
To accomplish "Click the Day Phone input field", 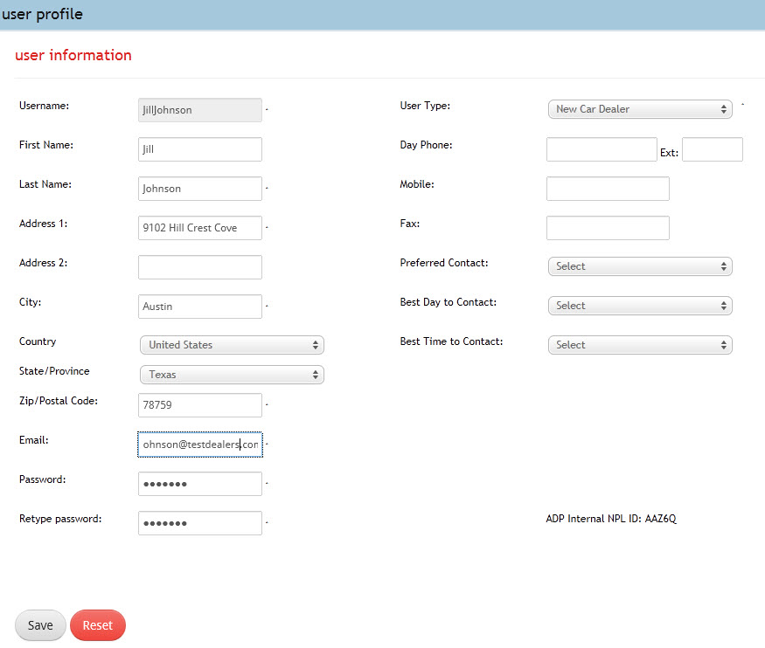I will 602,149.
